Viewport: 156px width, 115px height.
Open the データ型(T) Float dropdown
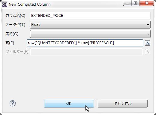tap(90, 25)
